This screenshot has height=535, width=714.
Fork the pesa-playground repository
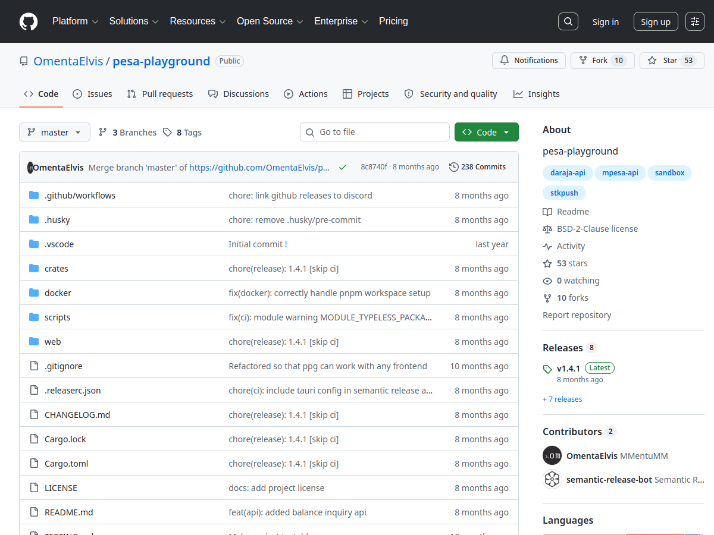(602, 61)
